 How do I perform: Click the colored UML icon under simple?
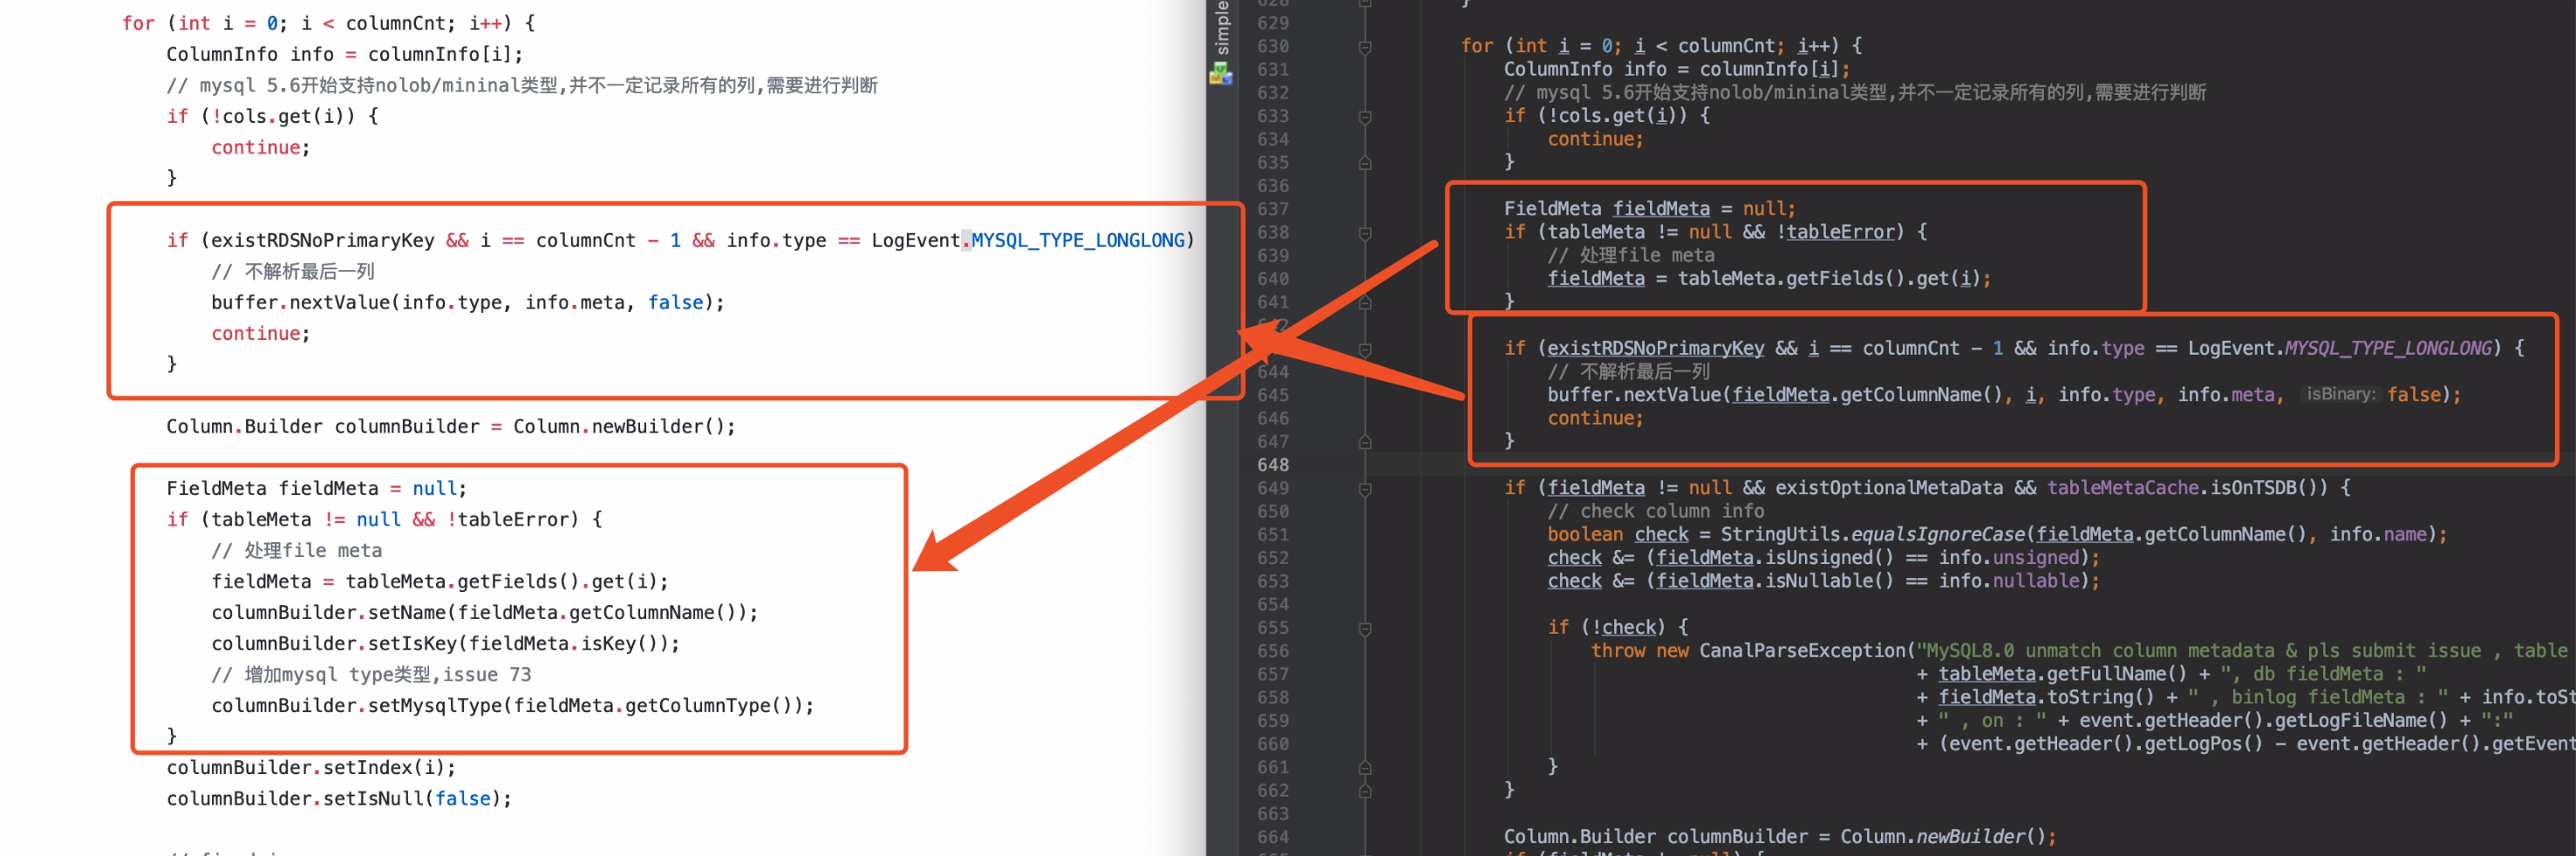pos(1221,73)
